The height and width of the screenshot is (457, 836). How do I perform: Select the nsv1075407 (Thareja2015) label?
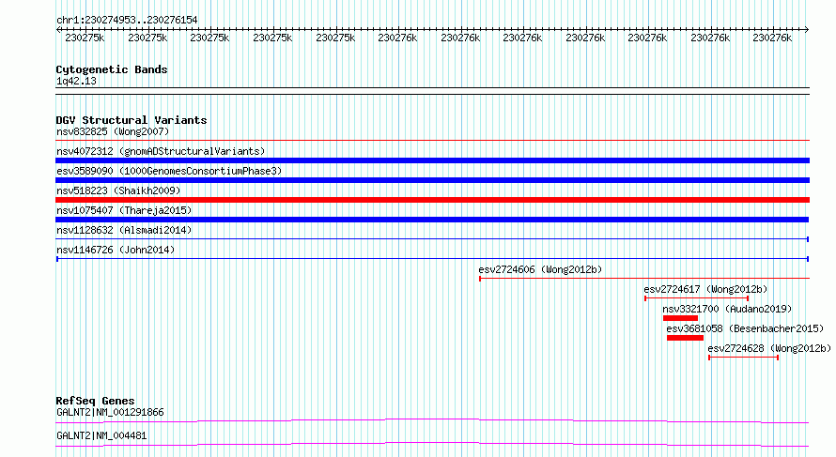124,210
